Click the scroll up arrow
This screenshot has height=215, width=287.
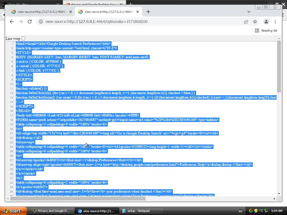click(279, 38)
